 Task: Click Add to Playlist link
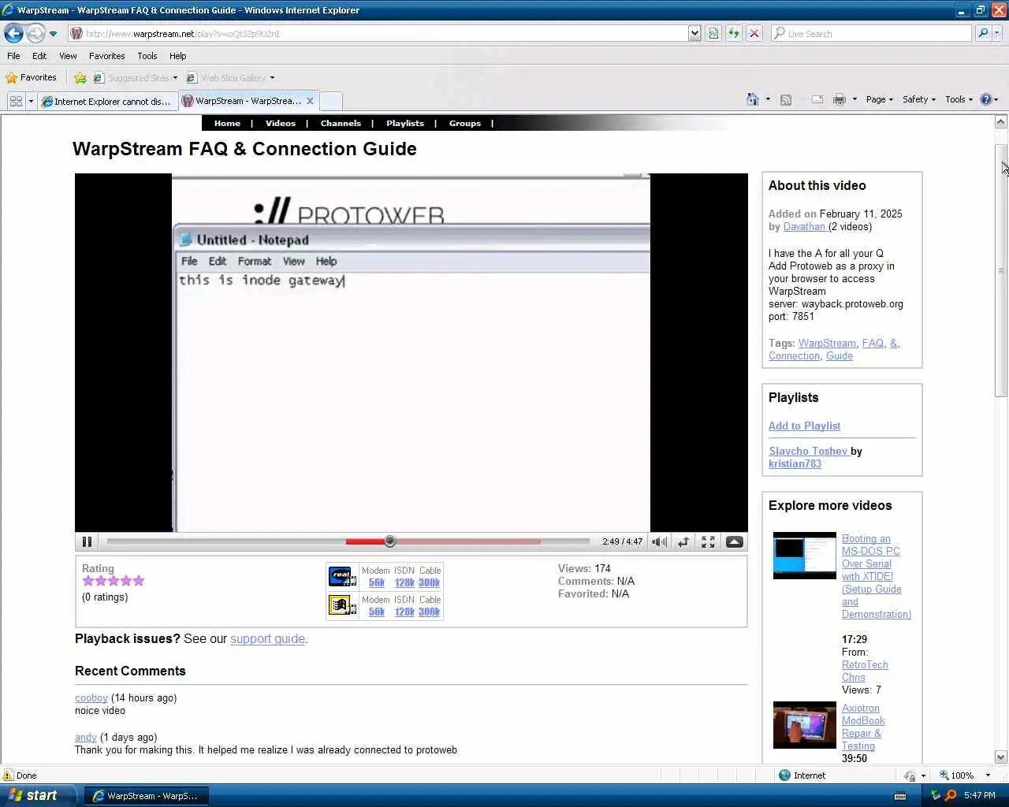coord(804,426)
